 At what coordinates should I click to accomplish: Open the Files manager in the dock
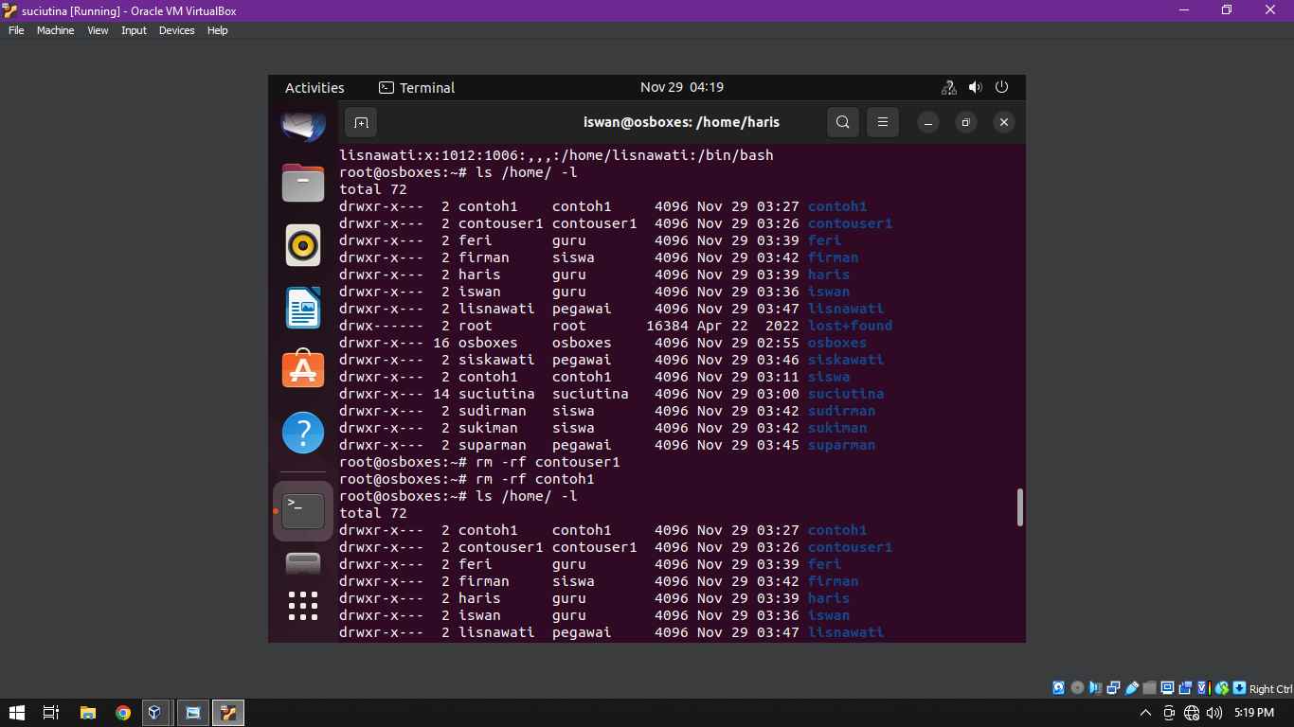(303, 183)
